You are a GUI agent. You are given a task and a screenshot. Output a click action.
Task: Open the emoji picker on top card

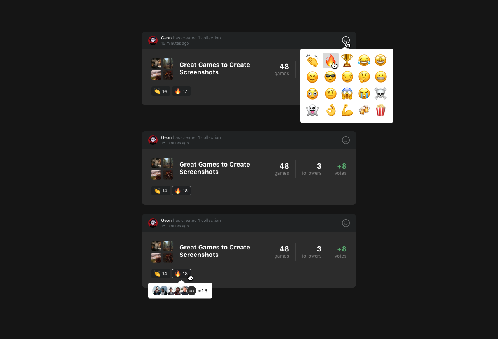[346, 40]
